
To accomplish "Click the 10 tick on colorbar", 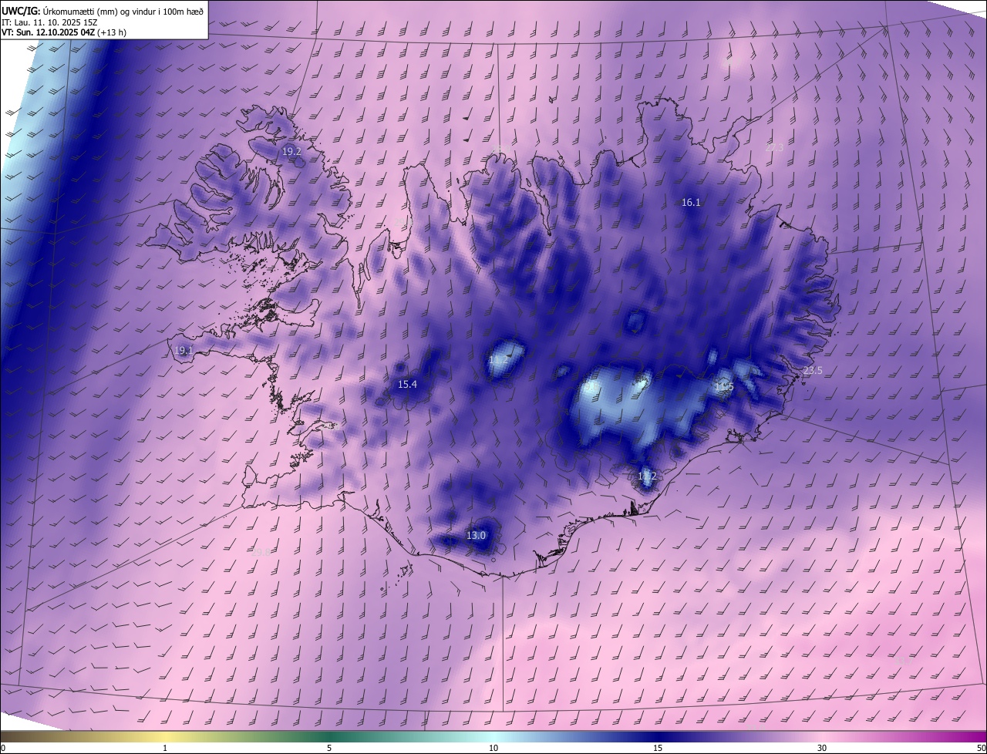I will click(x=493, y=749).
